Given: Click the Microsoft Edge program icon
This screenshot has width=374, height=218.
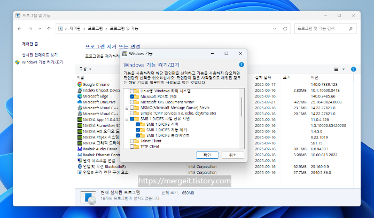Looking at the screenshot, I should (x=80, y=96).
